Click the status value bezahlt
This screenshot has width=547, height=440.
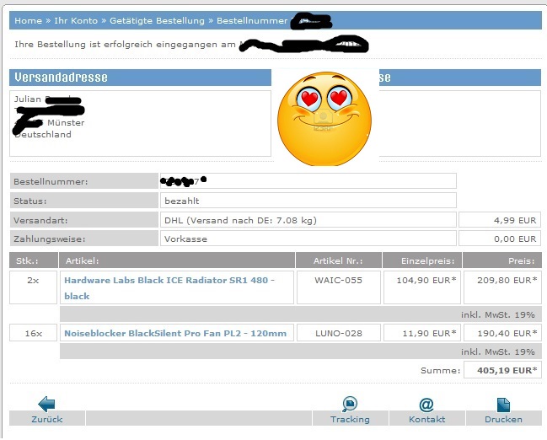tap(182, 201)
